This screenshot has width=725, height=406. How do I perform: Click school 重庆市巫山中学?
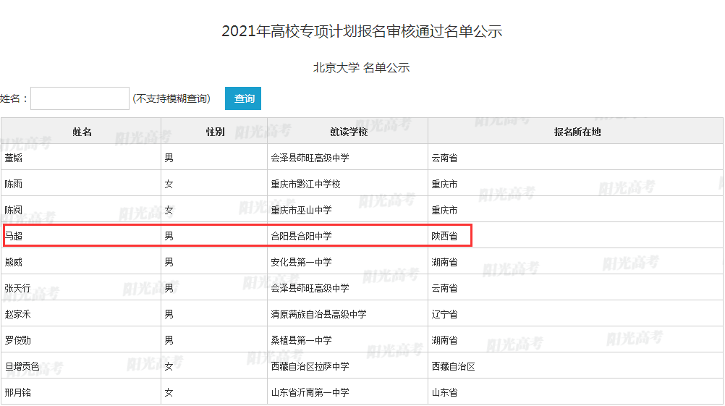(x=302, y=210)
